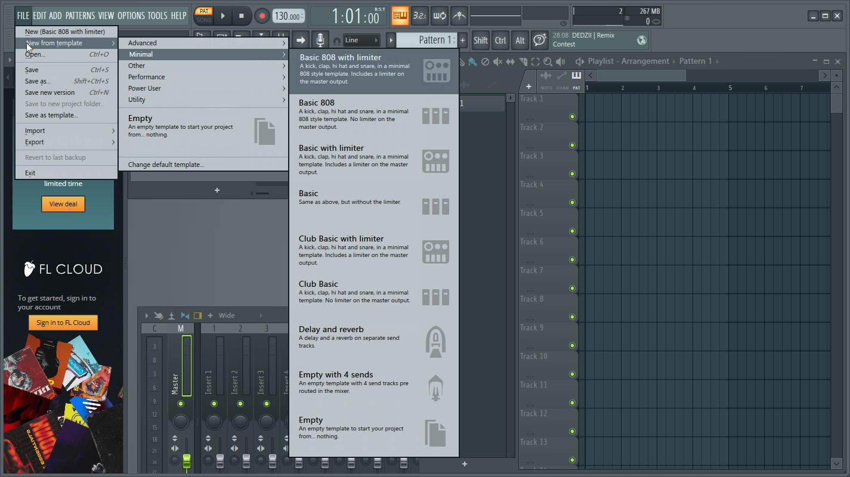
Task: Click the mixer blue bowtie routing icon
Action: (x=185, y=315)
